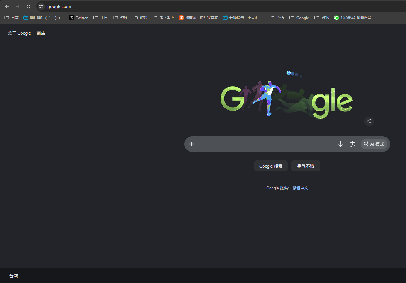Start voice search with the microphone

point(340,144)
